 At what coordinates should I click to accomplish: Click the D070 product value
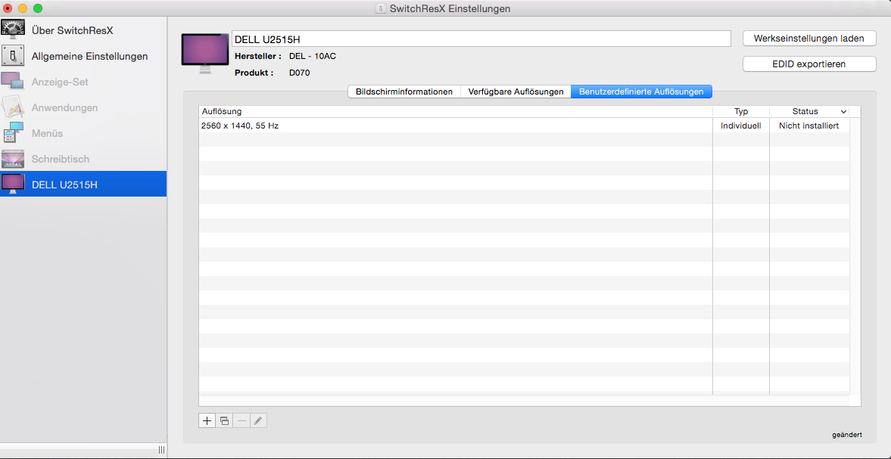coord(300,73)
